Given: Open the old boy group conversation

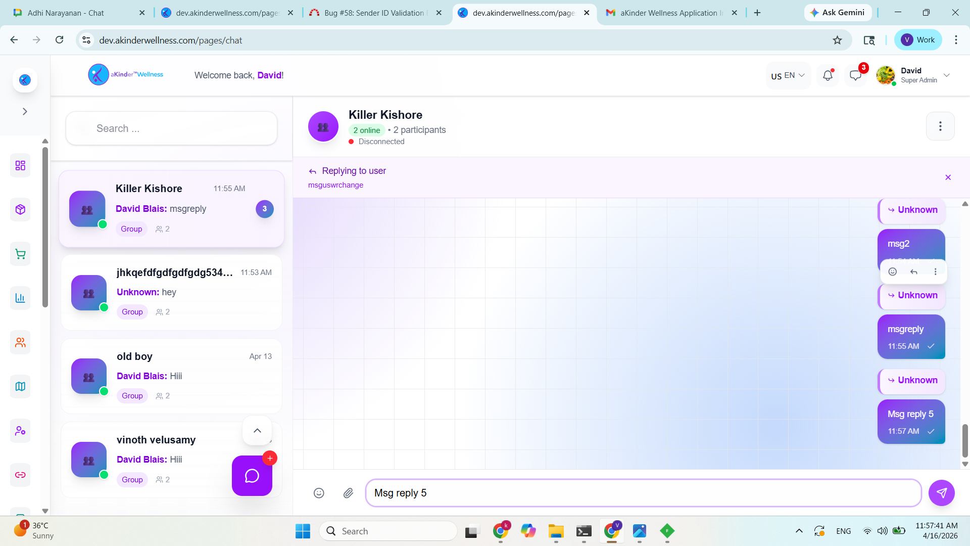Looking at the screenshot, I should click(171, 376).
